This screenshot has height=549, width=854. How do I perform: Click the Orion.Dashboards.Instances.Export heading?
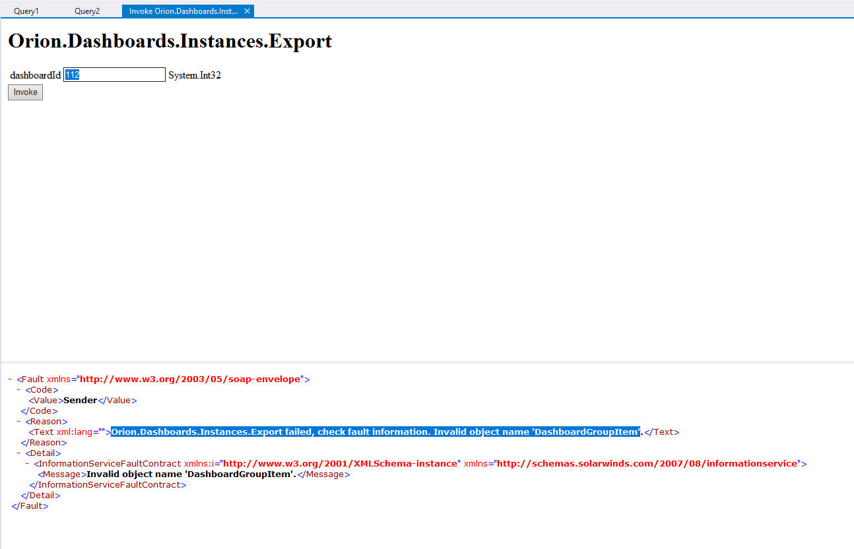click(170, 41)
